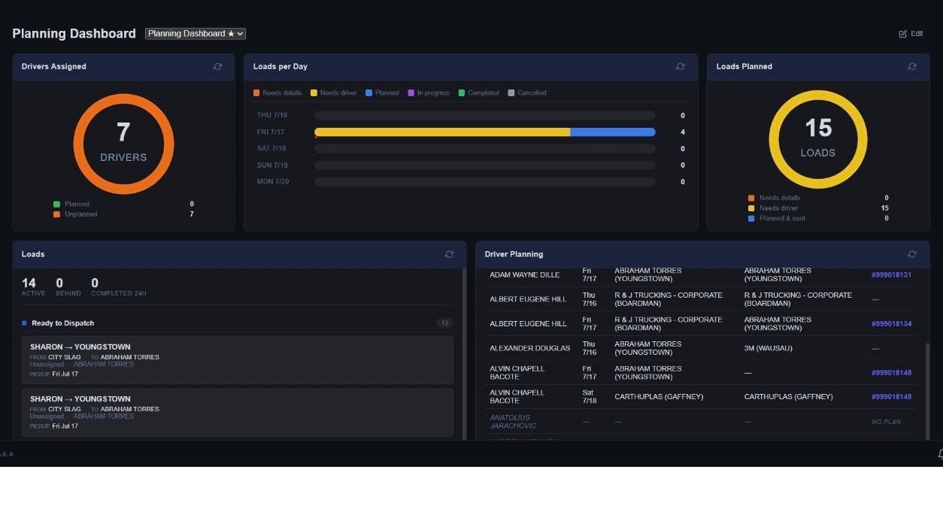Screen dimensions: 943x530
Task: Open the Planning Dashboard selector dropdown
Action: (196, 34)
